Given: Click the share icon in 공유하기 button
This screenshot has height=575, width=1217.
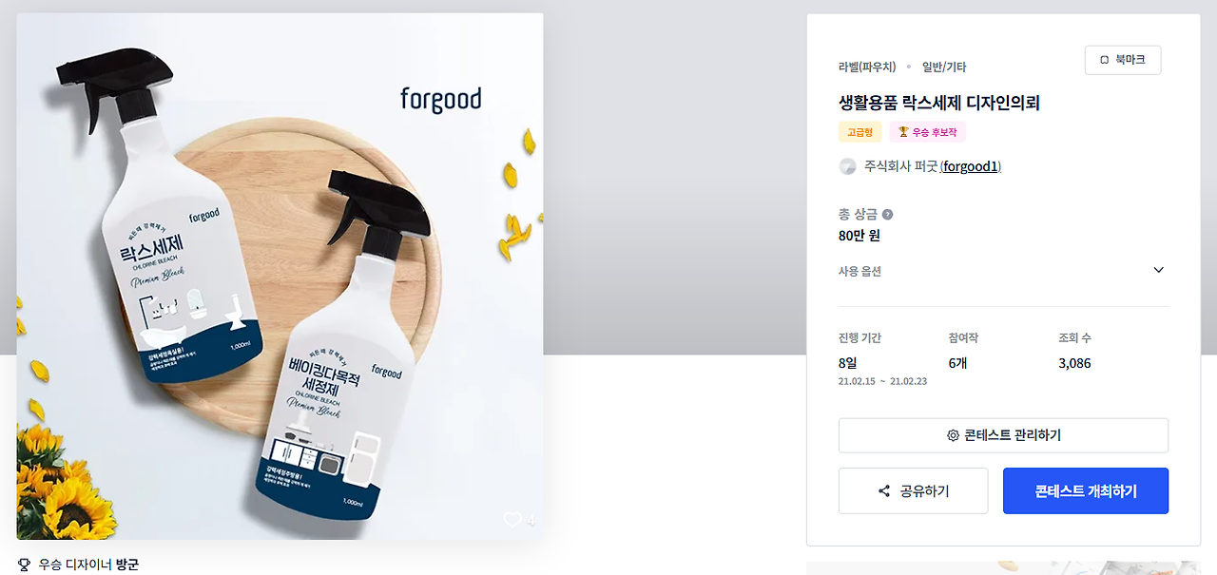Looking at the screenshot, I should [884, 491].
